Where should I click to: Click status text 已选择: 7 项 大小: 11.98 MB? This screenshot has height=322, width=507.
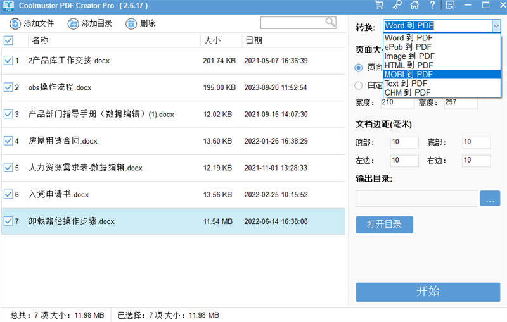click(168, 315)
